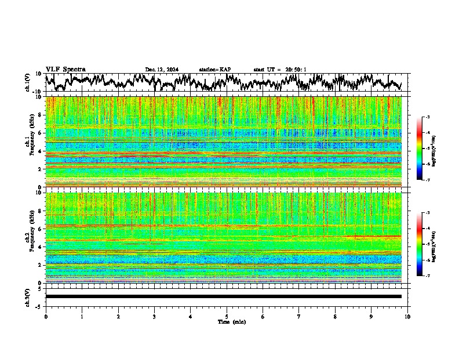Click the '-7' tick on ch.1 colorbar
The width and height of the screenshot is (459, 355).
(x=428, y=180)
